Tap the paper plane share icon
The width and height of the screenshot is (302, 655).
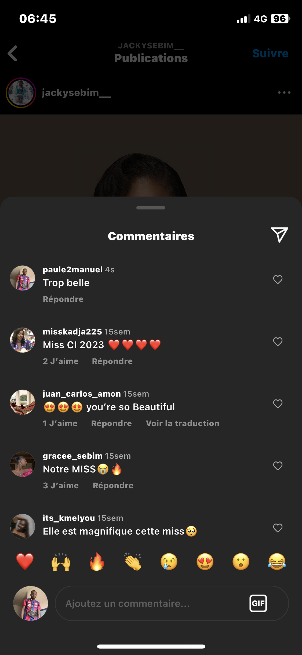(x=279, y=235)
